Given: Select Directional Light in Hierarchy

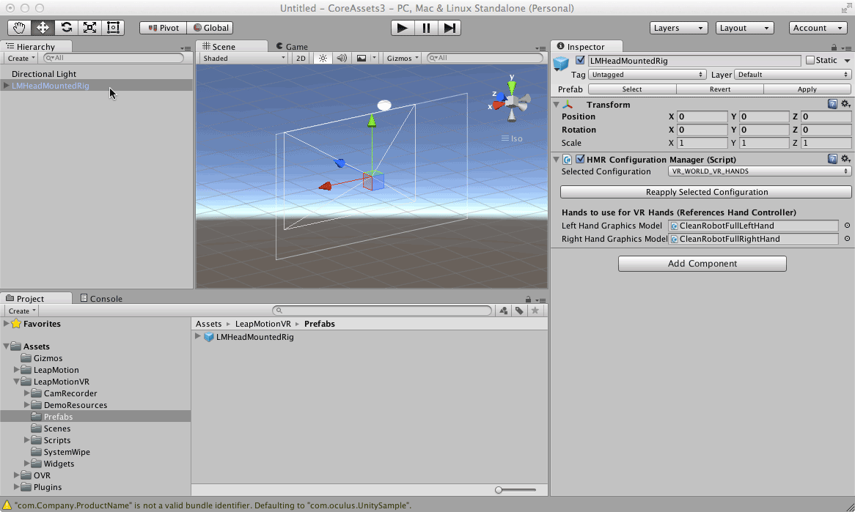Looking at the screenshot, I should (x=43, y=73).
